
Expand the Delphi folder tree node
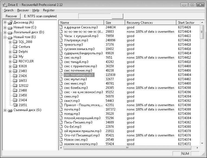tap(10, 52)
